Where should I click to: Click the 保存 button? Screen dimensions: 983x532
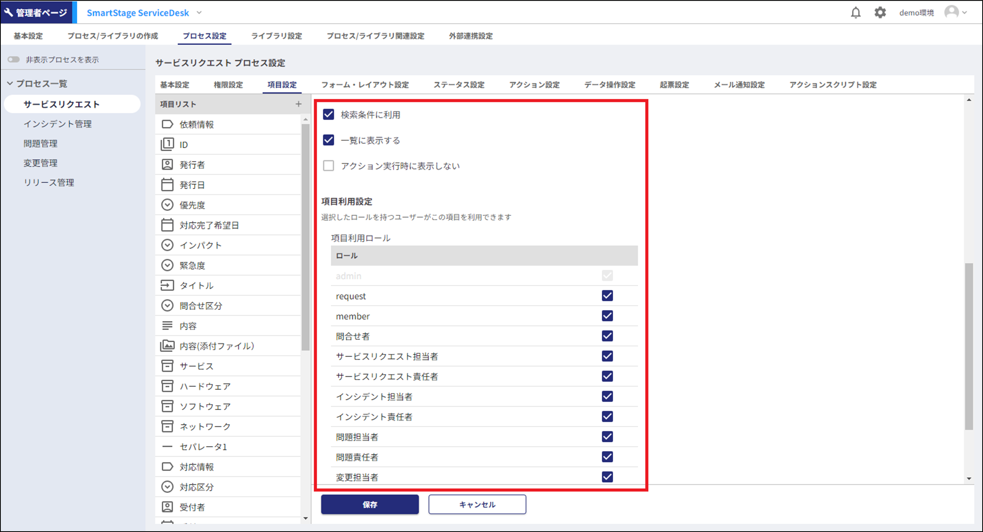369,504
